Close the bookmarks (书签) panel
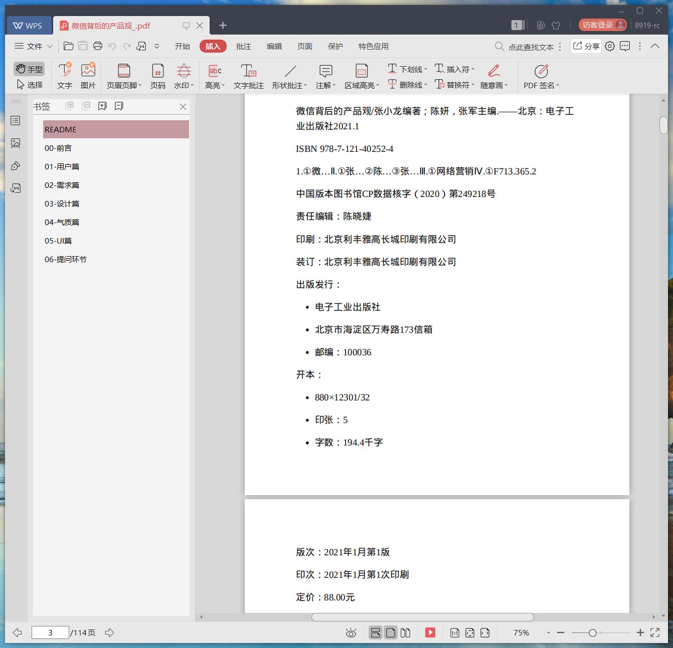This screenshot has height=648, width=673. click(x=183, y=107)
